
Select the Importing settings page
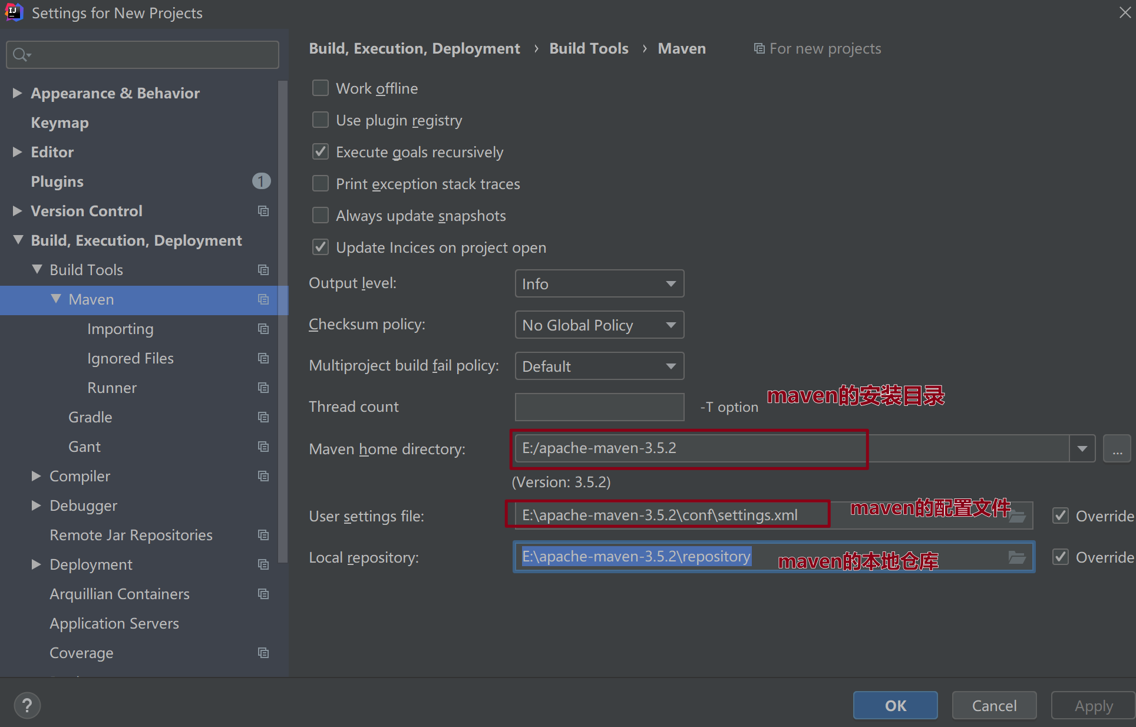[x=120, y=329]
